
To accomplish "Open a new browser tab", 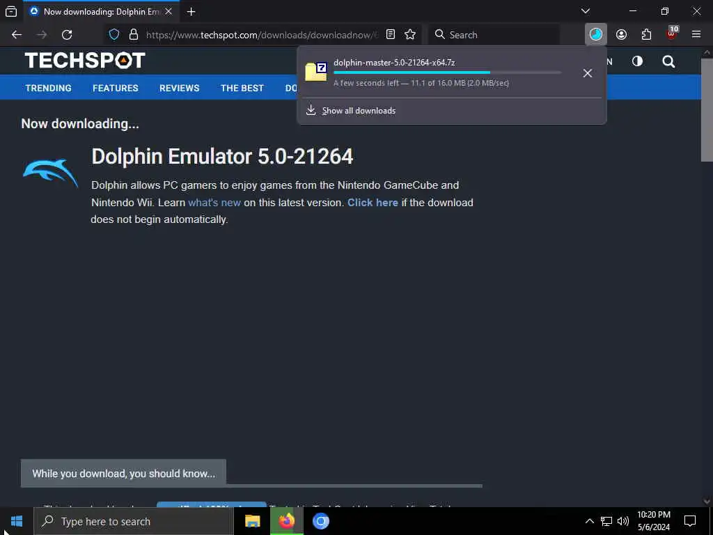I will pyautogui.click(x=191, y=12).
